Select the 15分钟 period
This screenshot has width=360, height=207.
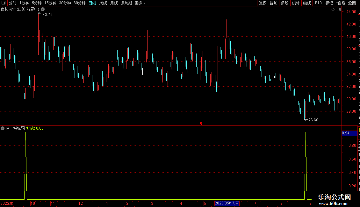(x=50, y=3)
